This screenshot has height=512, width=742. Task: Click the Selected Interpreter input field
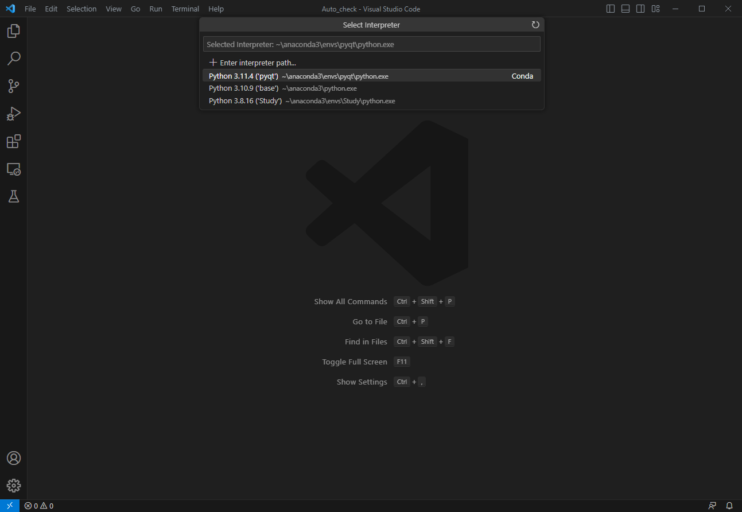pyautogui.click(x=372, y=44)
